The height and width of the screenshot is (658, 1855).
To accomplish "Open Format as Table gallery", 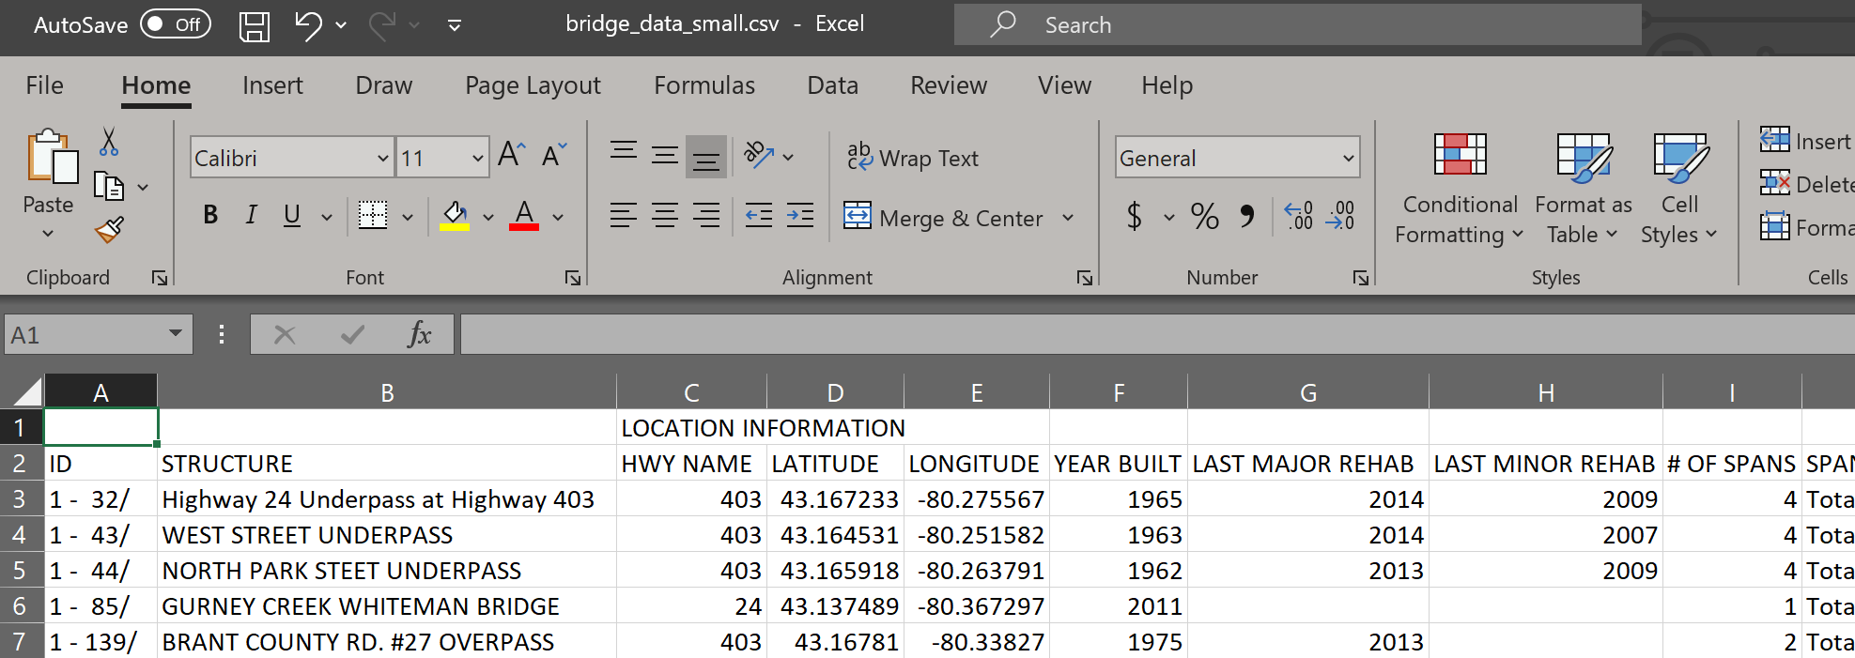I will tap(1584, 191).
